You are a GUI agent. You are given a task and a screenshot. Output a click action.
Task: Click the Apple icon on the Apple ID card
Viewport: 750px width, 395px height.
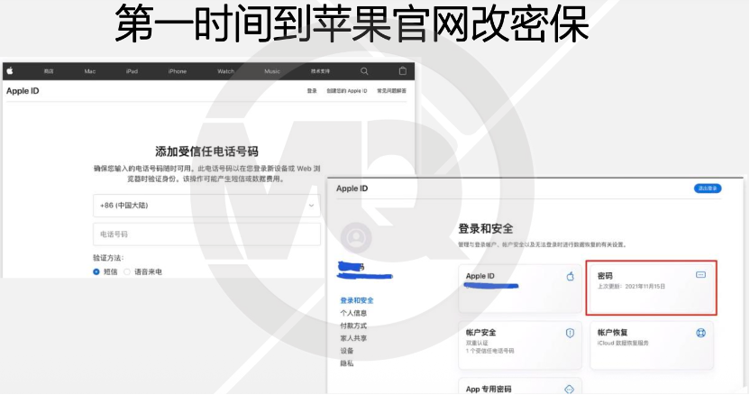click(570, 276)
